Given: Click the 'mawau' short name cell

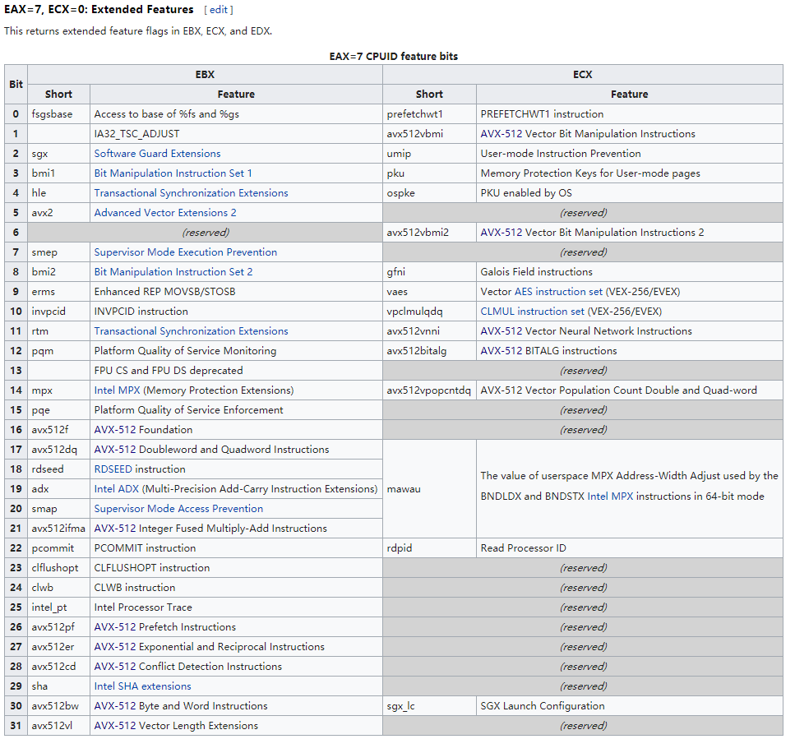Looking at the screenshot, I should (429, 489).
